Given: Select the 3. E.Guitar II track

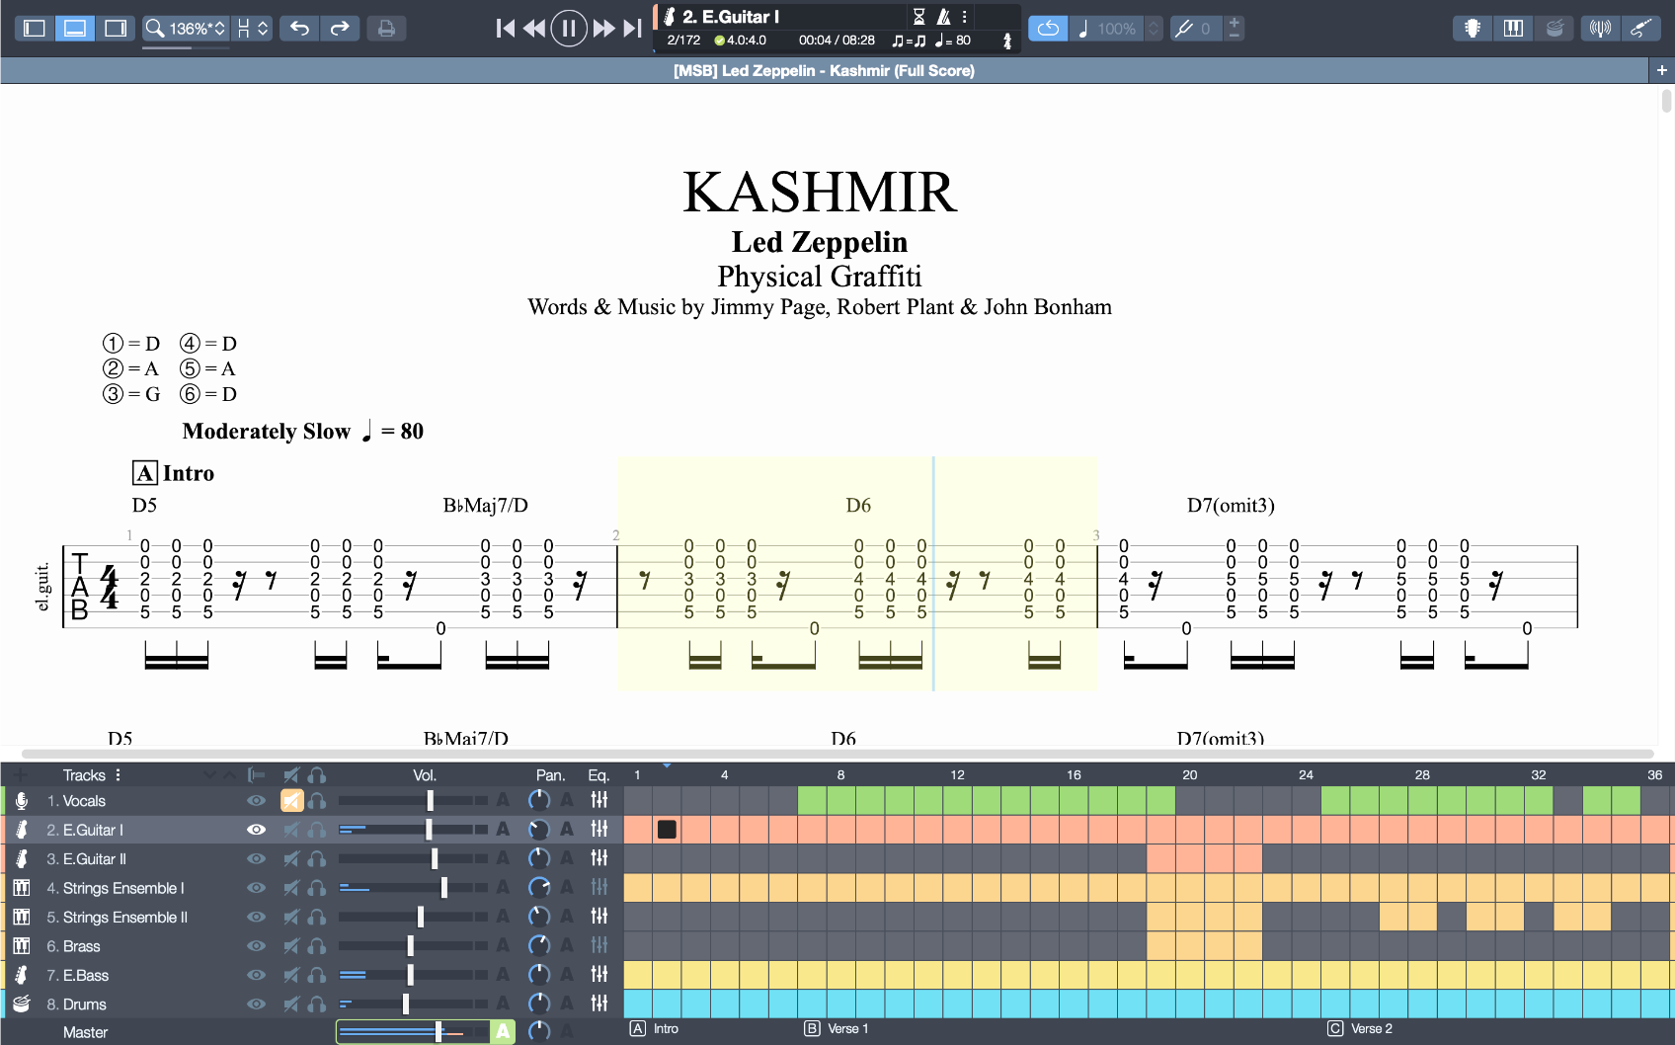Looking at the screenshot, I should point(86,859).
